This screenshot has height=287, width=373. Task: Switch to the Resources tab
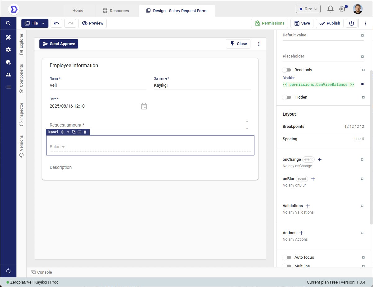[116, 11]
